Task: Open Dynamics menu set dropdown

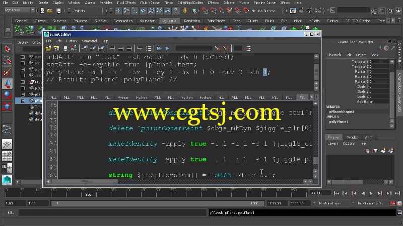Action: (x=20, y=10)
